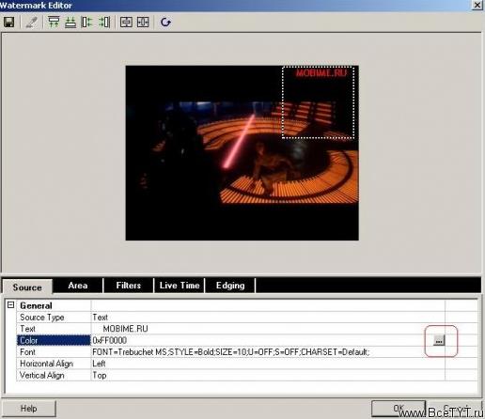Click the video preview image
Image resolution: width=485 pixels, height=419 pixels.
(x=242, y=153)
